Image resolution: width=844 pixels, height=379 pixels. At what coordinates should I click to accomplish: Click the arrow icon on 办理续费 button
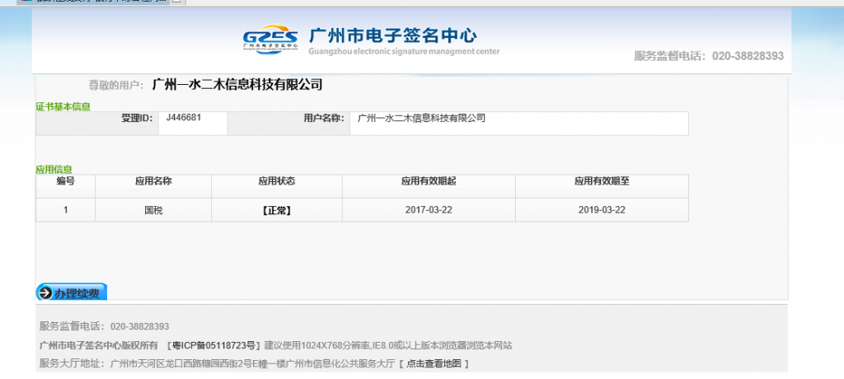tap(45, 292)
